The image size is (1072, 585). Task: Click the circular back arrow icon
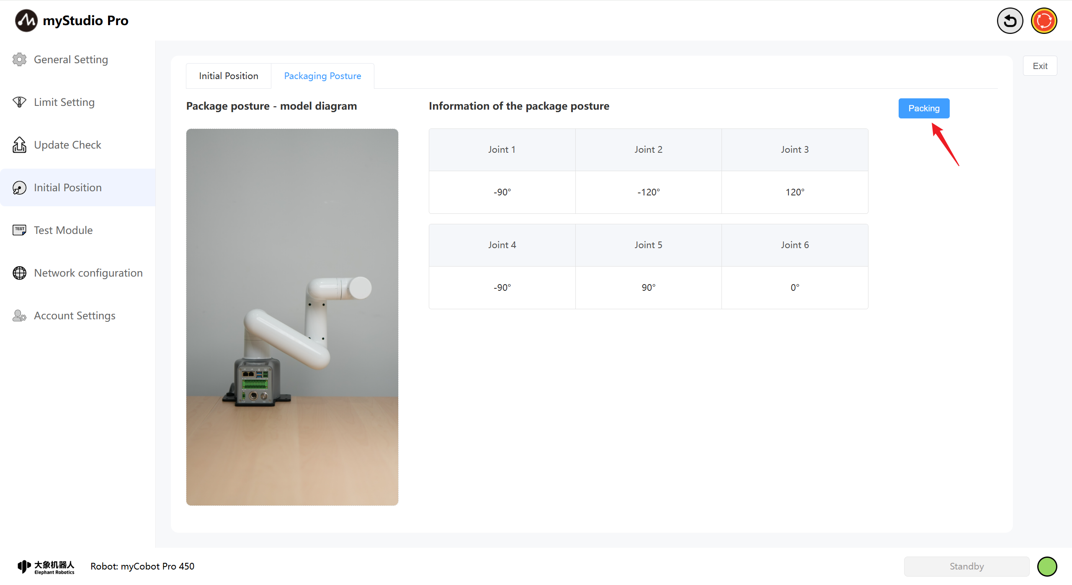1010,21
